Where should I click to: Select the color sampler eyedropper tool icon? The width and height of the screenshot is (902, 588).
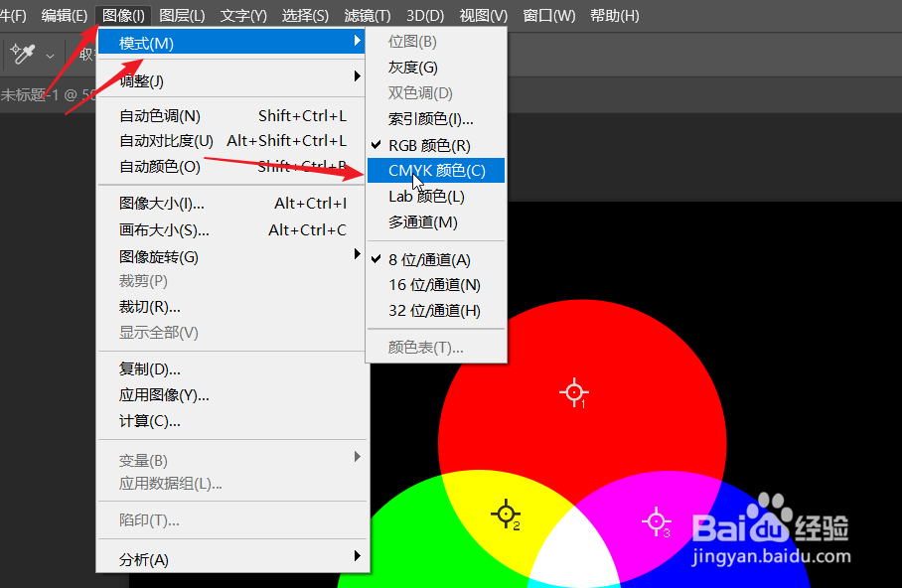pos(23,54)
